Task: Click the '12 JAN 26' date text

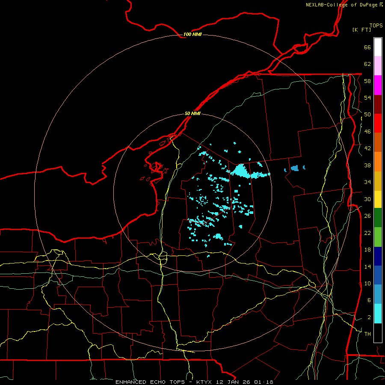Action: [x=234, y=382]
